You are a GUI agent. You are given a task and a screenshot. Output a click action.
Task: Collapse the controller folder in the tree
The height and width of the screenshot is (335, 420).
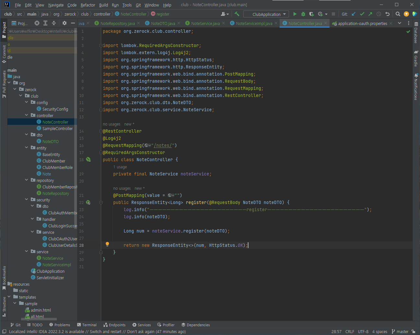(27, 115)
